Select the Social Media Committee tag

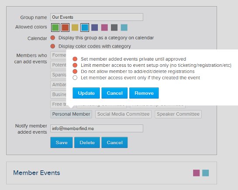(x=123, y=114)
